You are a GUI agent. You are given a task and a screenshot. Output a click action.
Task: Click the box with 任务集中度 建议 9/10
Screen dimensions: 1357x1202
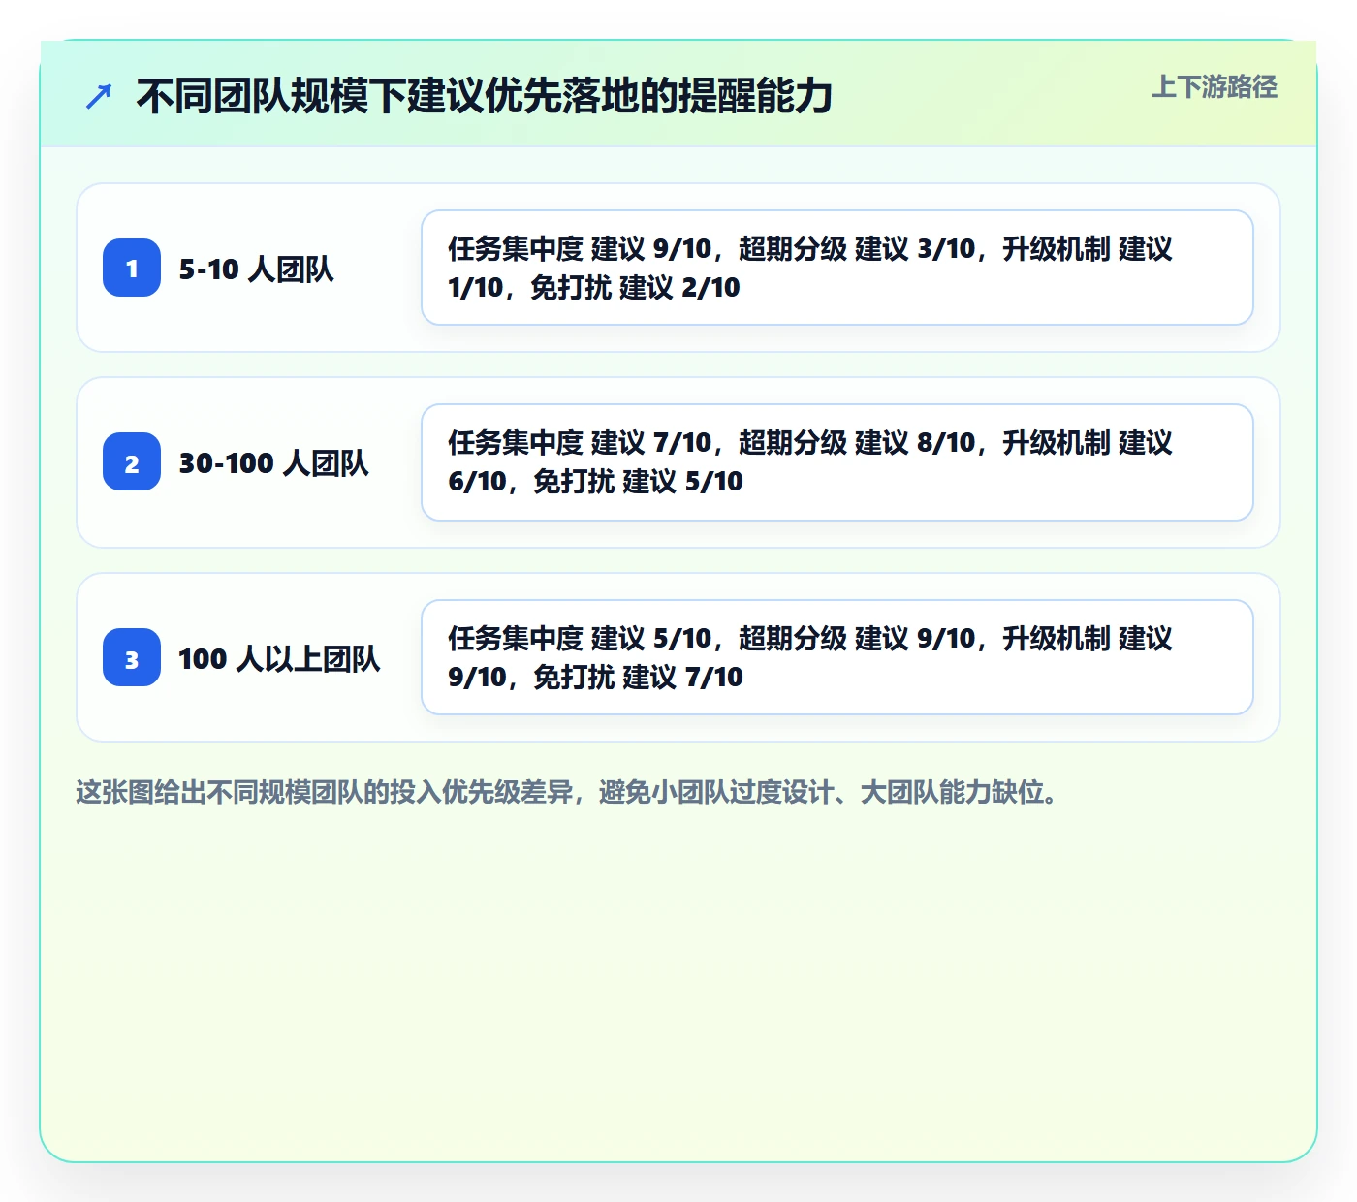837,268
